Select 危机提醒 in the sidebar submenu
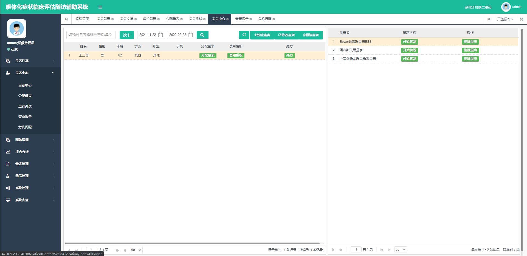 pyautogui.click(x=25, y=127)
